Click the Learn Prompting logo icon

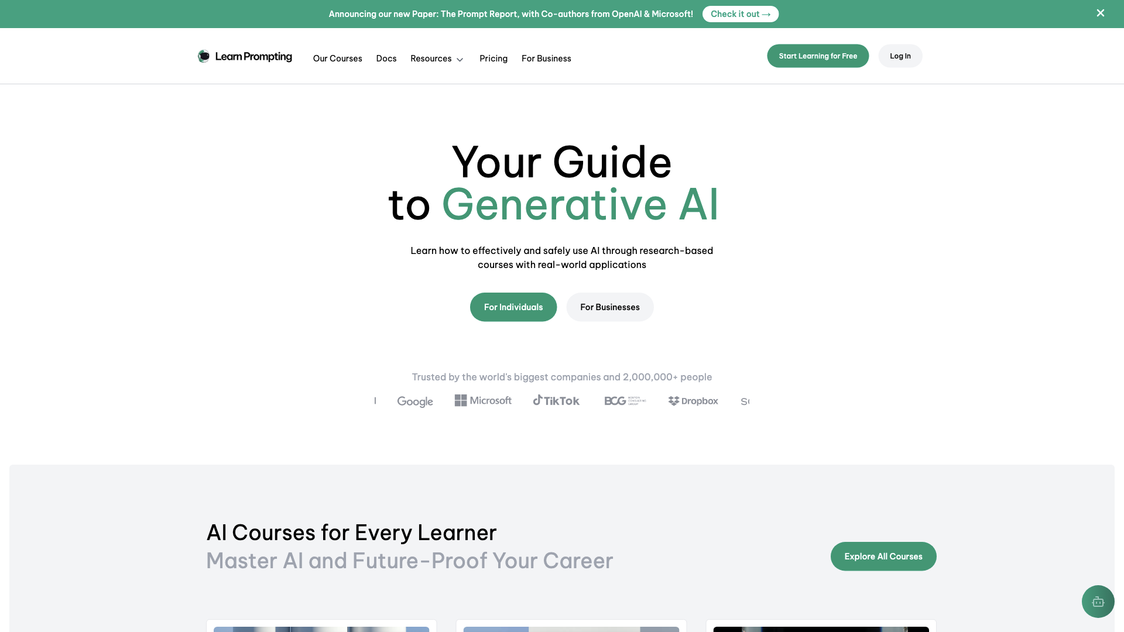pos(204,56)
